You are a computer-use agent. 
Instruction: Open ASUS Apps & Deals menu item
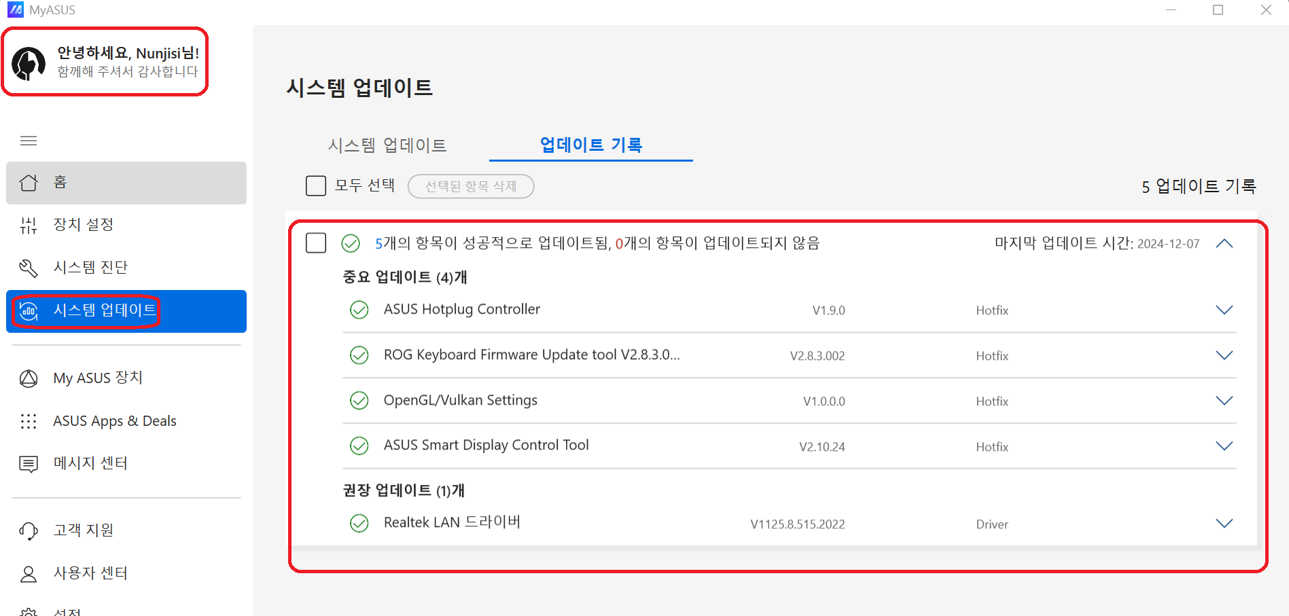point(126,421)
